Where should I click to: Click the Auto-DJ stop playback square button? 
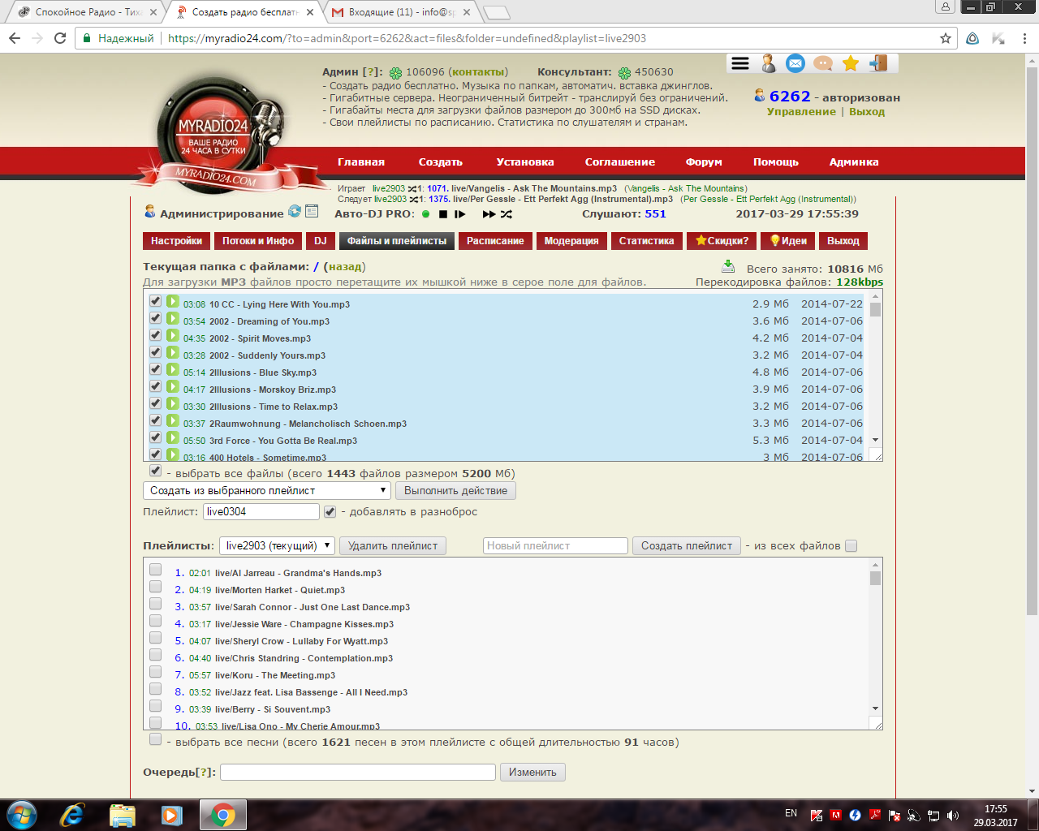(443, 214)
